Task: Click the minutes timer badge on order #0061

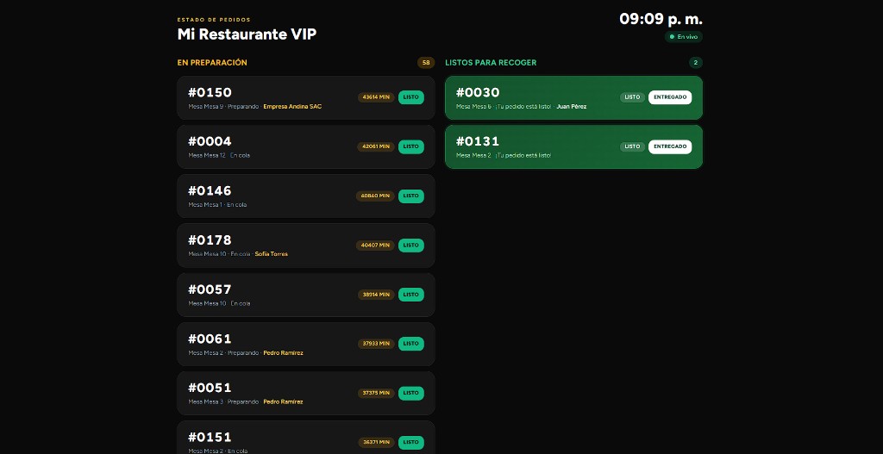Action: [x=376, y=344]
